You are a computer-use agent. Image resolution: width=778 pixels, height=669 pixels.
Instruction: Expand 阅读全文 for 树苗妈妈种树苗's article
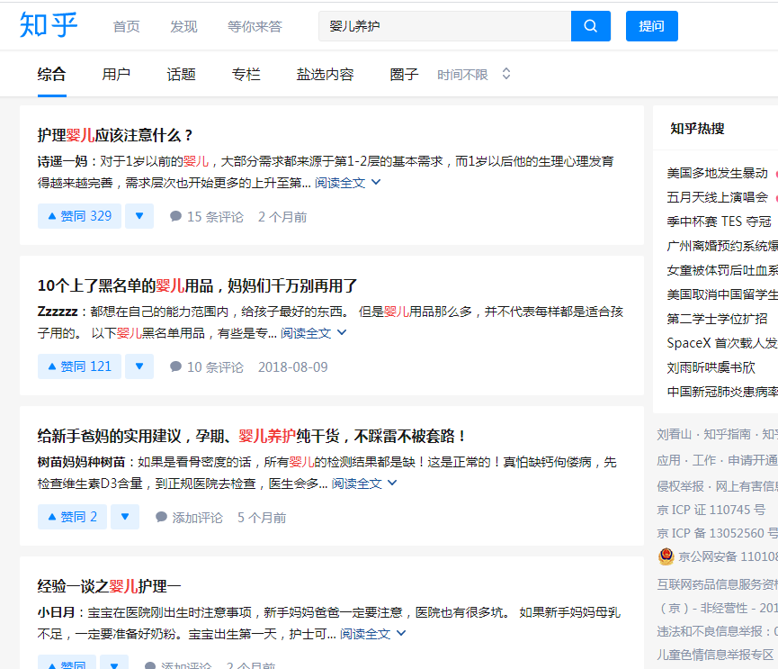[x=364, y=484]
